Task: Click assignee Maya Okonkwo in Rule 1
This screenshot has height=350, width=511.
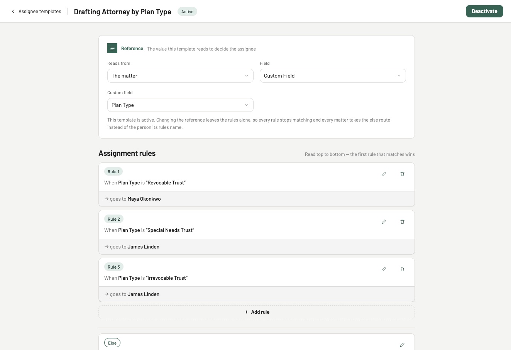Action: pos(144,199)
